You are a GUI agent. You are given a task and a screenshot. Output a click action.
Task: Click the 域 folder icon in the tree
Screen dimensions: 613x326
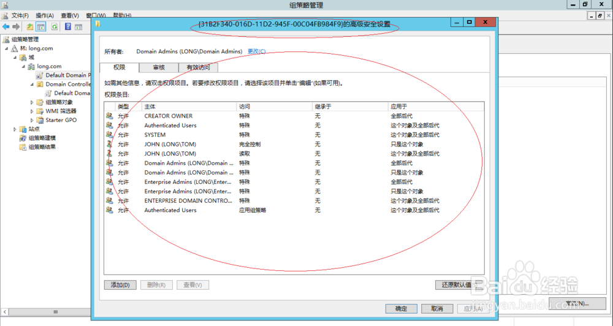23,58
